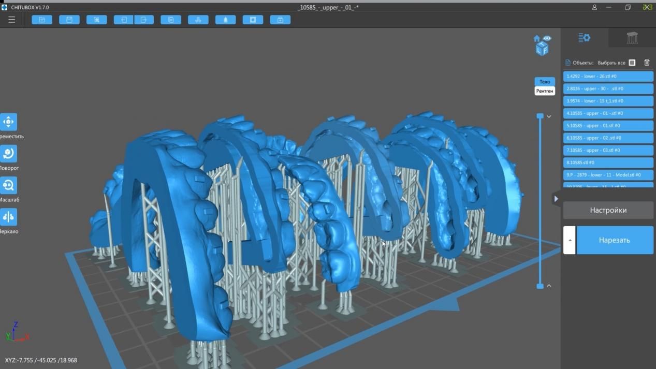Screen dimensions: 656x369
Task: Select the Mirror (Зеркало) tool
Action: 8,217
